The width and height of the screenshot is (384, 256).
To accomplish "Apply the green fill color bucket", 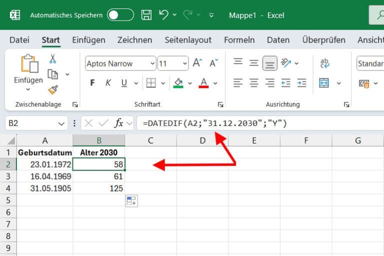I will pyautogui.click(x=178, y=83).
